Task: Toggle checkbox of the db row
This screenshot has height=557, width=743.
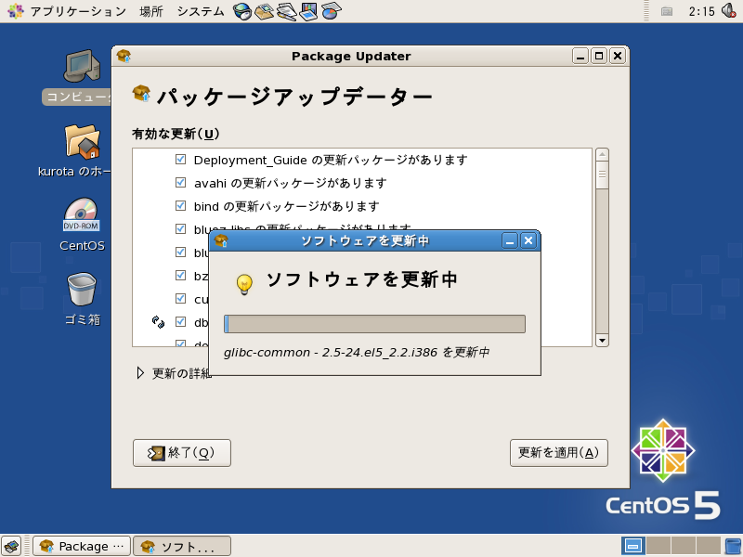Action: pos(180,321)
